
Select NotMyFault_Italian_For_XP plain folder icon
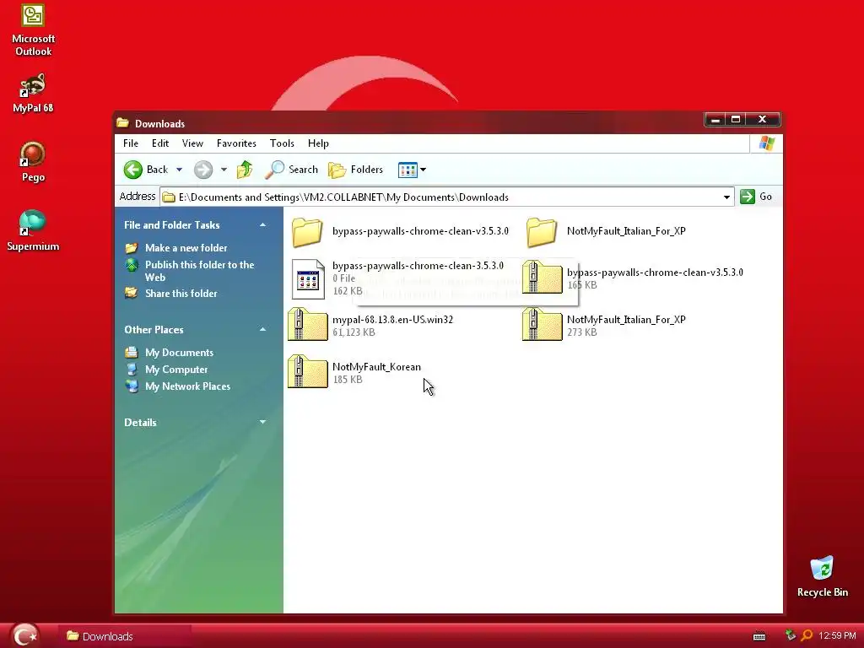(x=542, y=231)
